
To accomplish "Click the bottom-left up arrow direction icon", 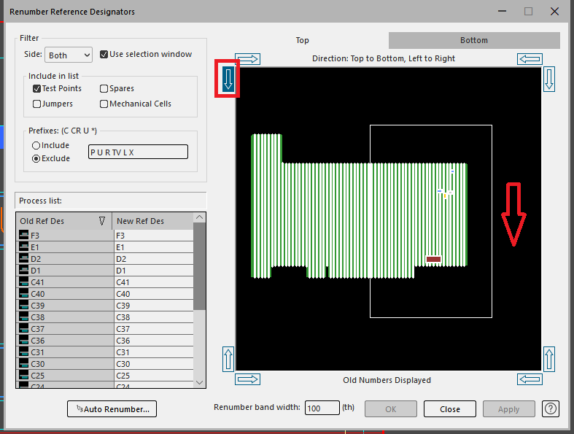I will tap(228, 359).
